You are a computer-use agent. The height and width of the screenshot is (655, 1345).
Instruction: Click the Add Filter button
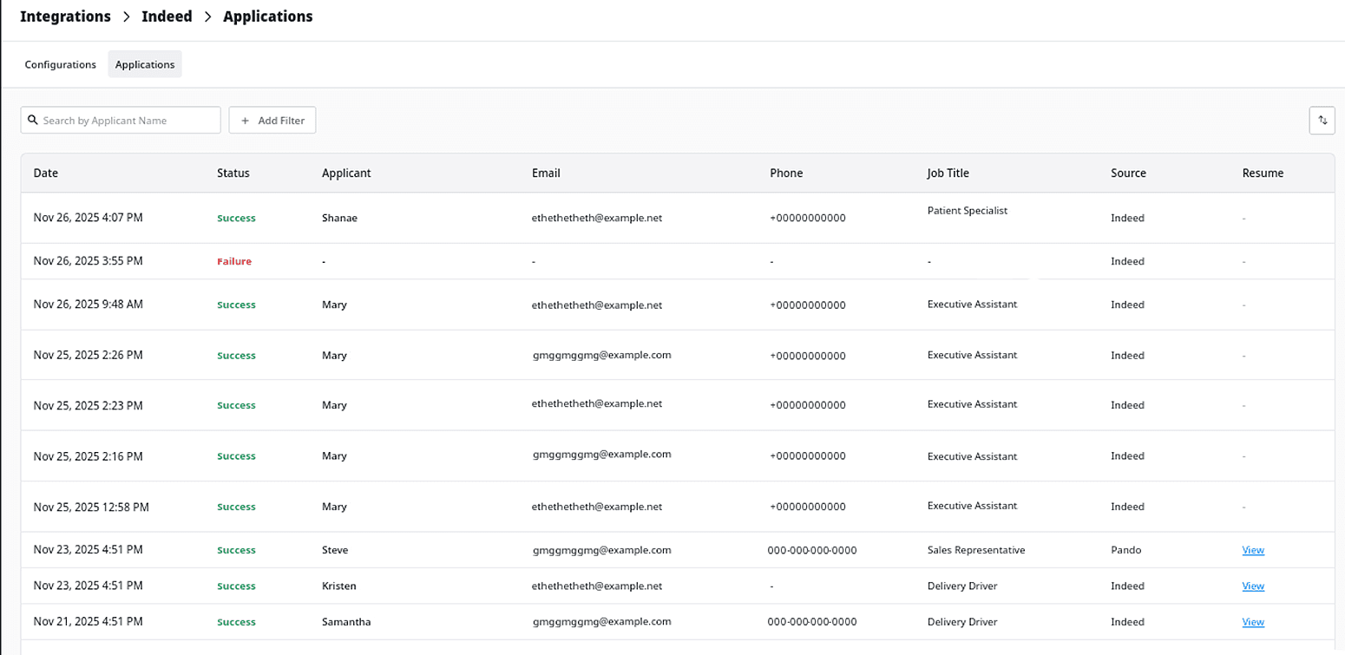coord(272,120)
